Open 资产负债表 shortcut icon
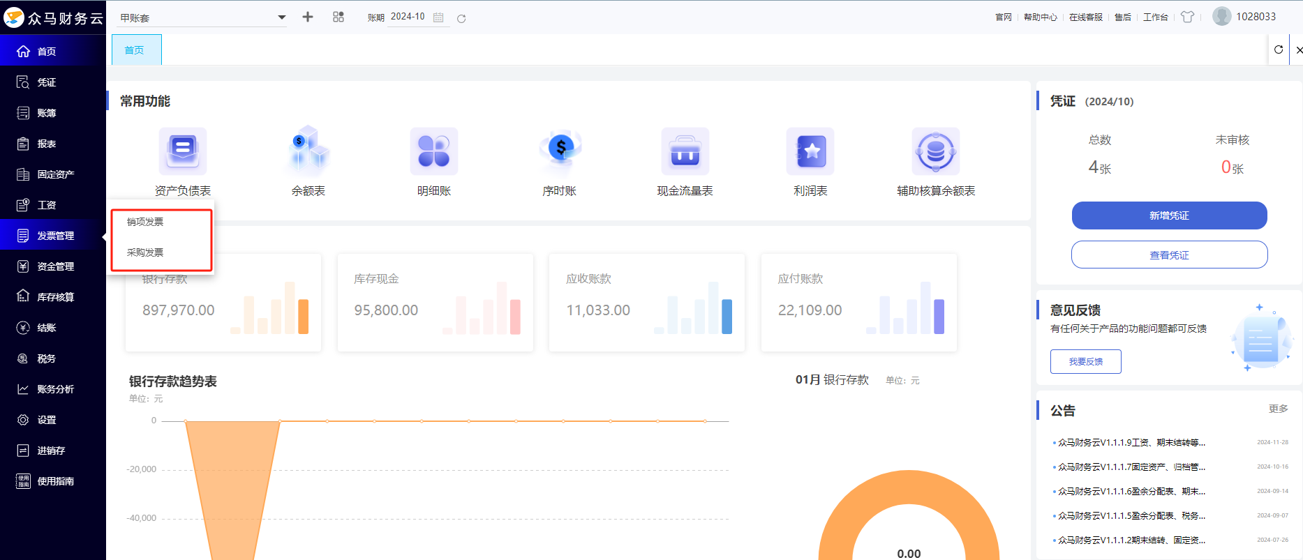 [183, 151]
